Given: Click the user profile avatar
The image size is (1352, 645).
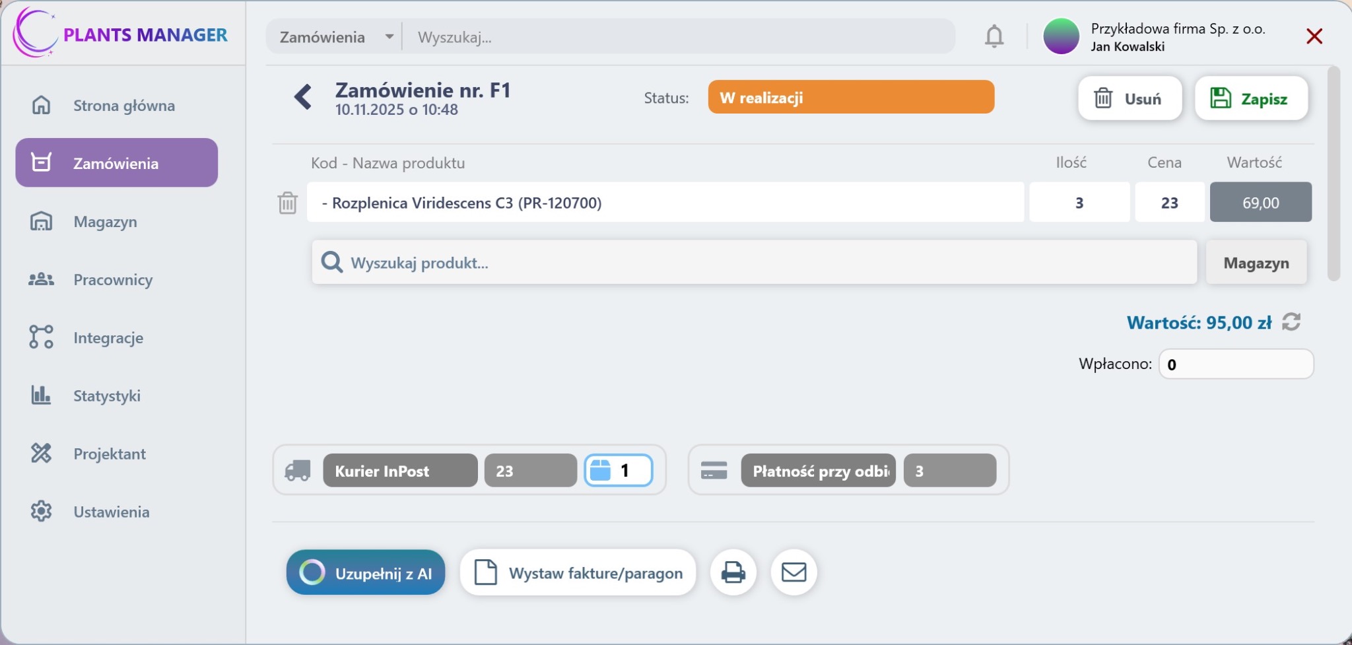Looking at the screenshot, I should coord(1061,36).
